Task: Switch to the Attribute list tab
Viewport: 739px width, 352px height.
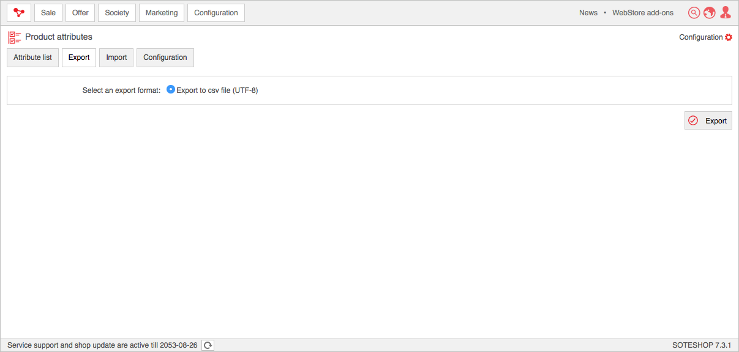Action: [x=32, y=57]
